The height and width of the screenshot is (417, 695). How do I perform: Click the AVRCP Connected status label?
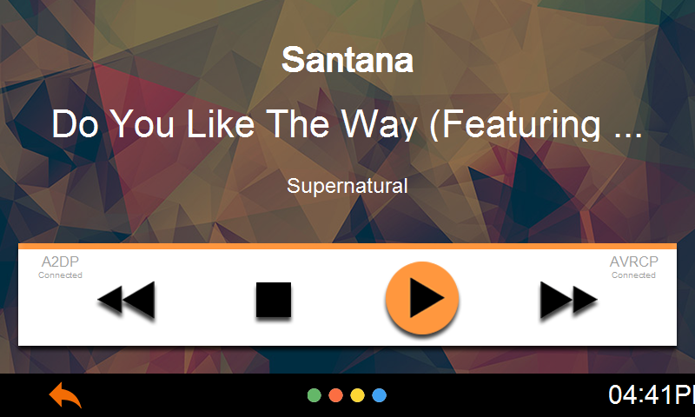[634, 268]
